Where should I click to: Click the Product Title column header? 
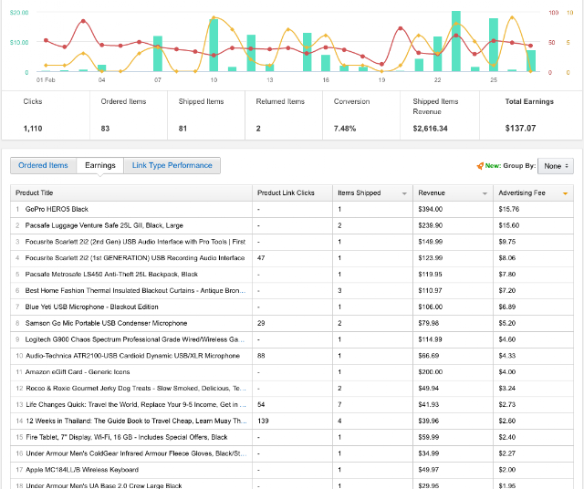coord(131,192)
